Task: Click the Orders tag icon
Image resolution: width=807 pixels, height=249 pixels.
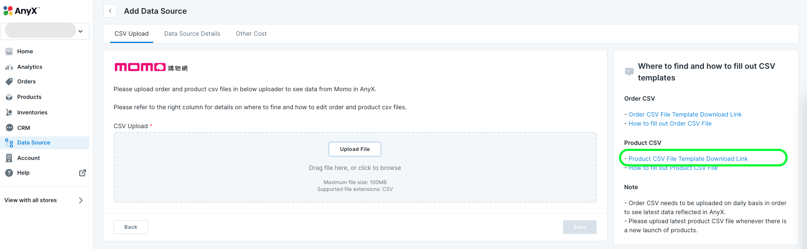Action: tap(9, 82)
